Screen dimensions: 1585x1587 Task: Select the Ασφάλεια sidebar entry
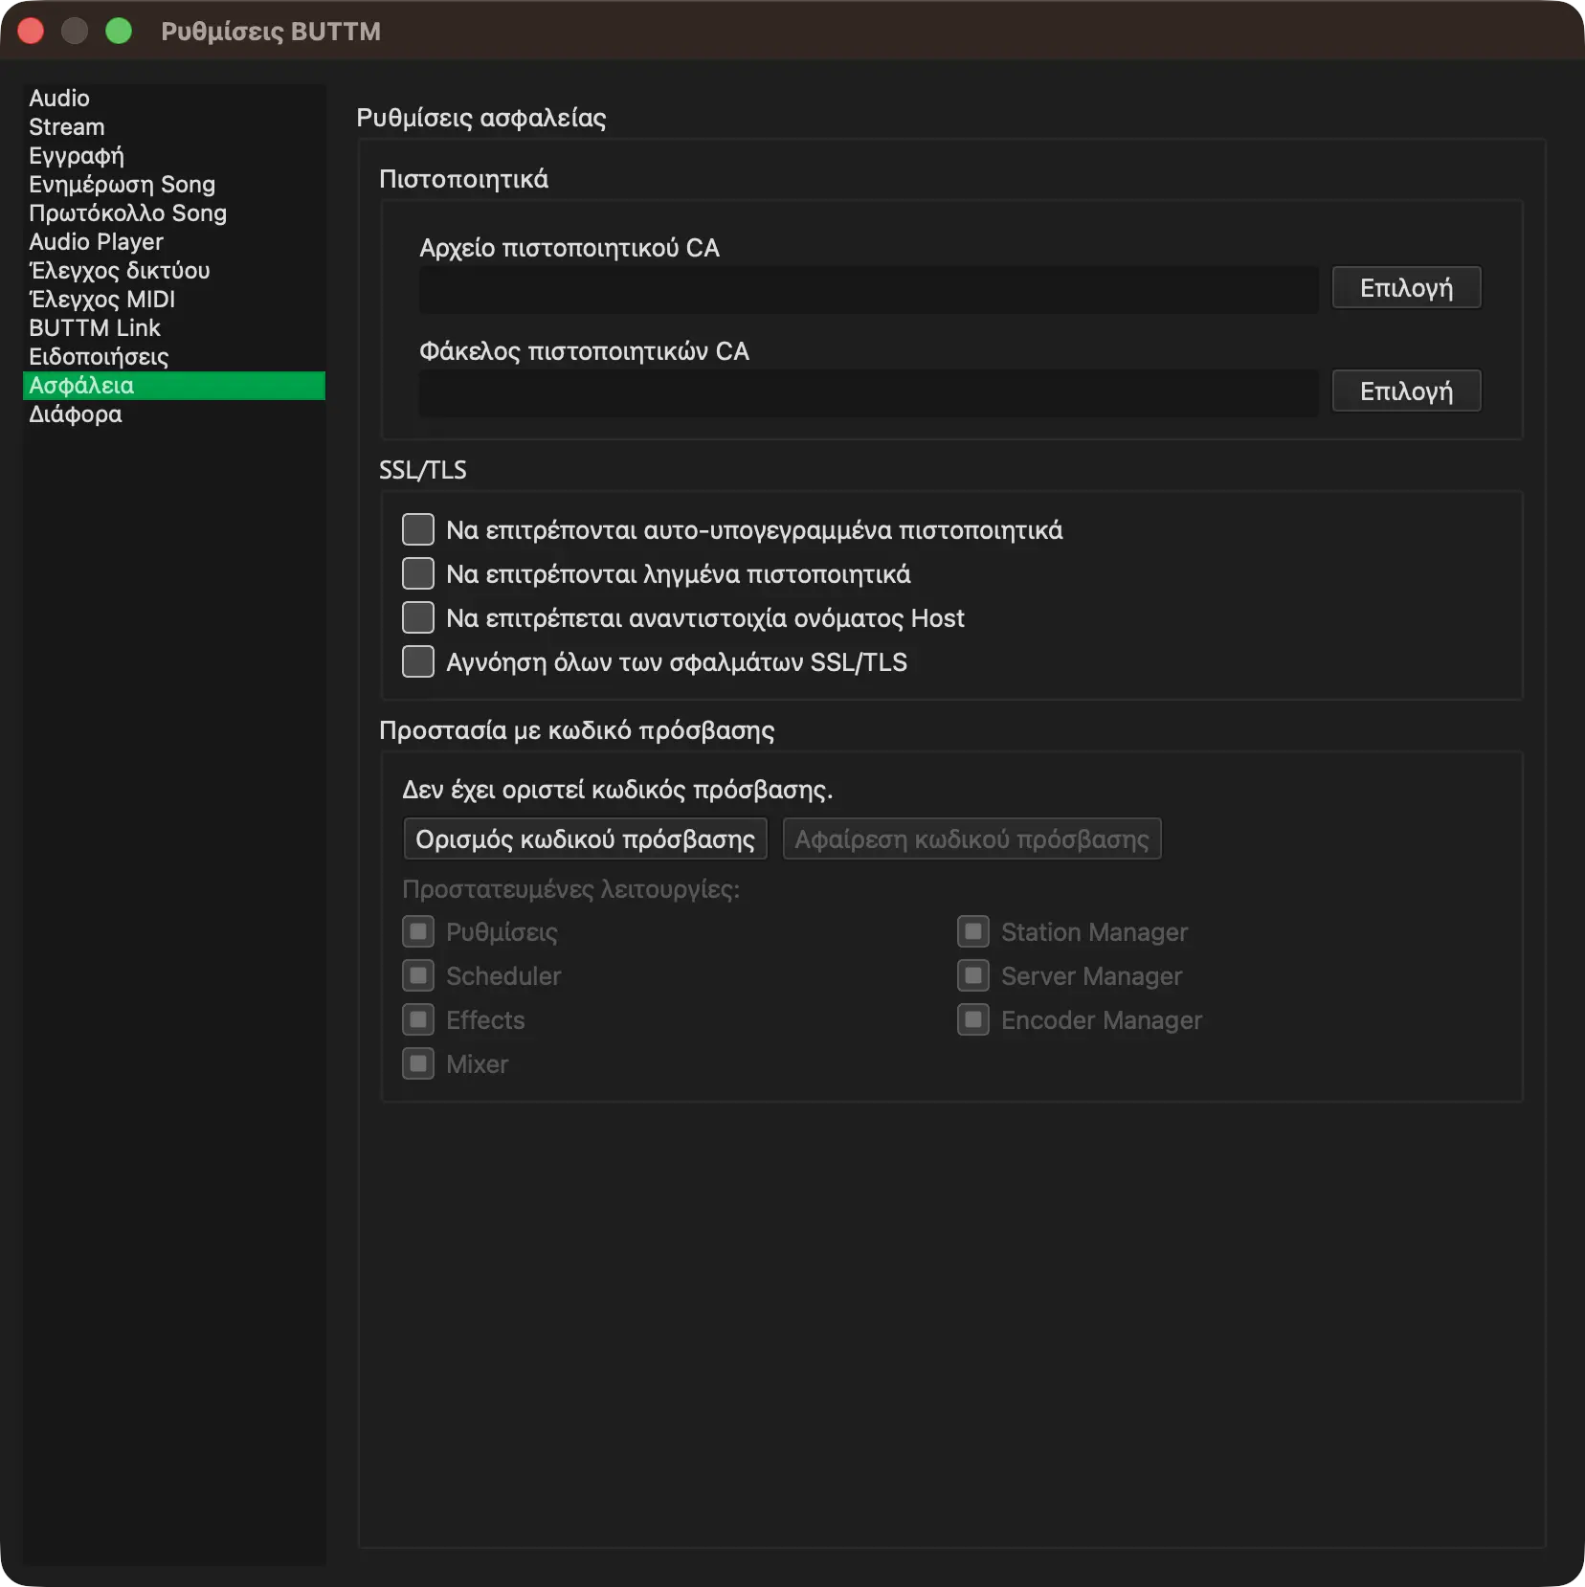click(173, 386)
